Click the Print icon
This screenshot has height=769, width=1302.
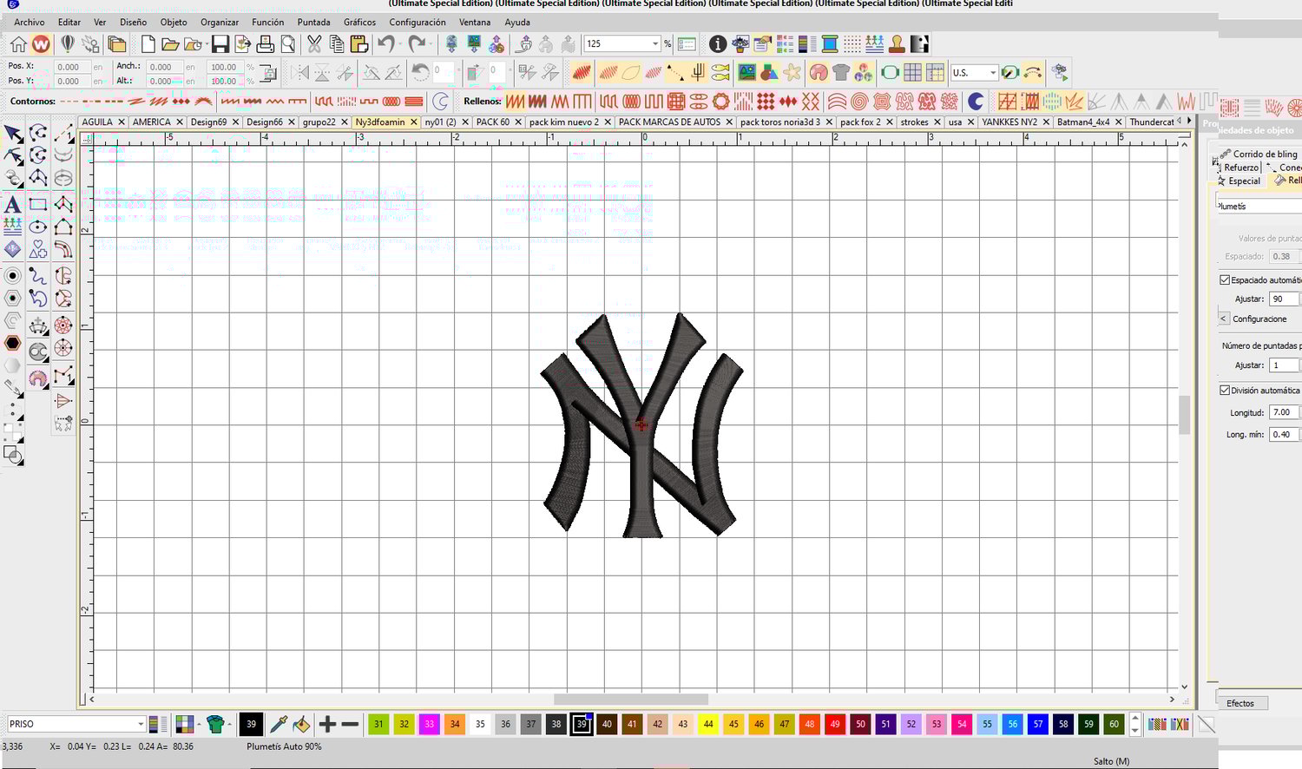[x=266, y=44]
